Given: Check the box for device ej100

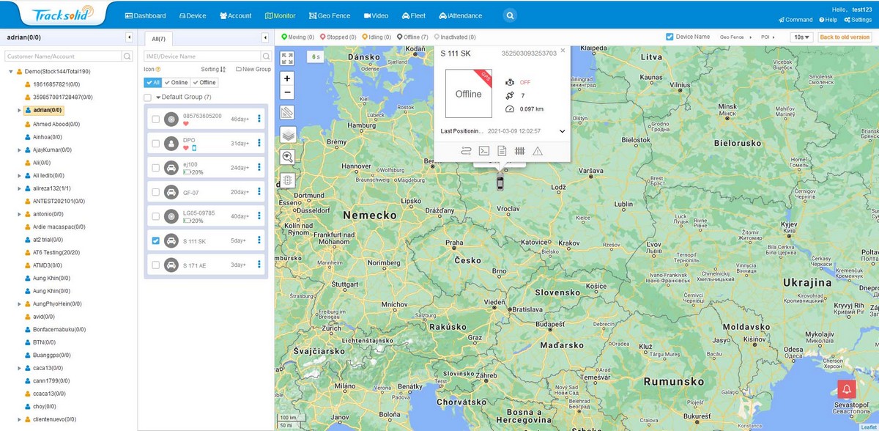Looking at the screenshot, I should [155, 168].
